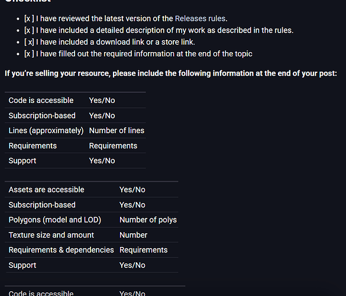Click Yes/No beside Assets are accessible
The height and width of the screenshot is (296, 346).
pyautogui.click(x=132, y=190)
